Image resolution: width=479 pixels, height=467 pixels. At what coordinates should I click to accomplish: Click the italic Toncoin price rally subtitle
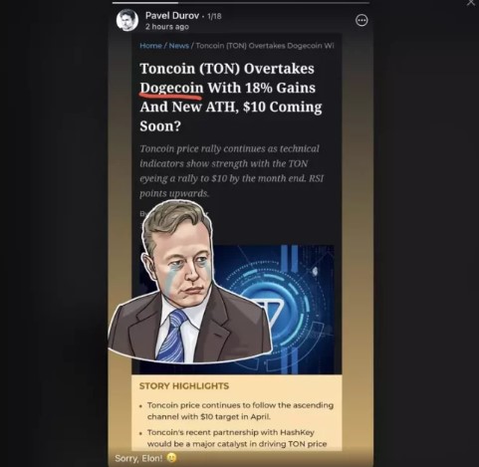(231, 171)
